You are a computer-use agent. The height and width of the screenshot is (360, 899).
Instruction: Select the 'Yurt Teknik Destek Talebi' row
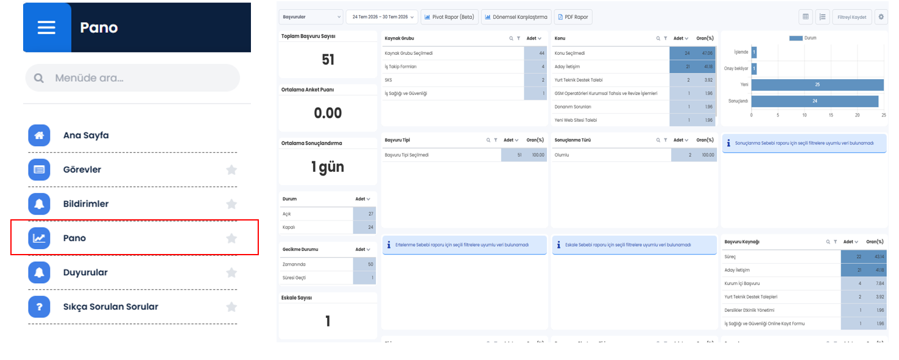coord(634,80)
